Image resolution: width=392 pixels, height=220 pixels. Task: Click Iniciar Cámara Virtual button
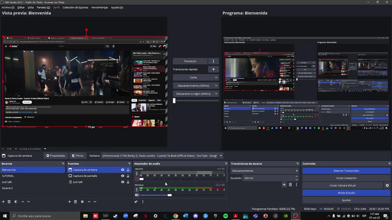[343, 185]
